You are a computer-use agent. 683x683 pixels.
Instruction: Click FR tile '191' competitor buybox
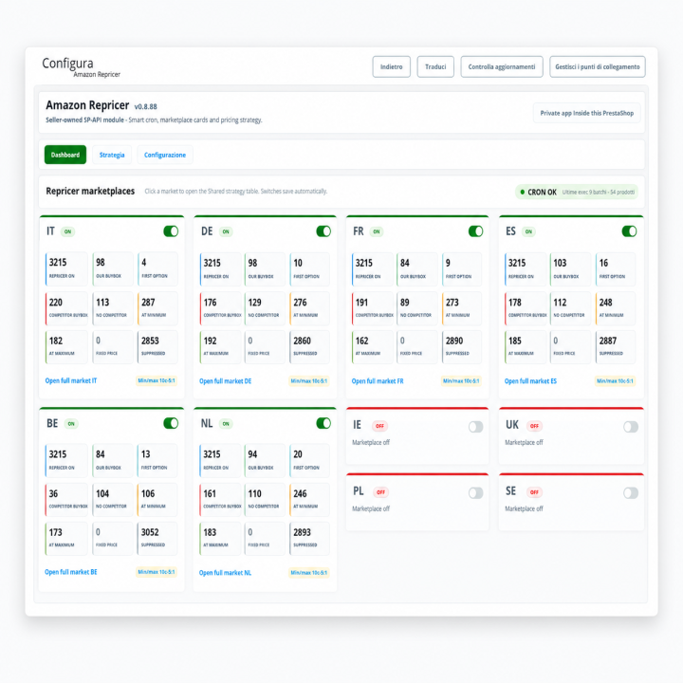373,308
